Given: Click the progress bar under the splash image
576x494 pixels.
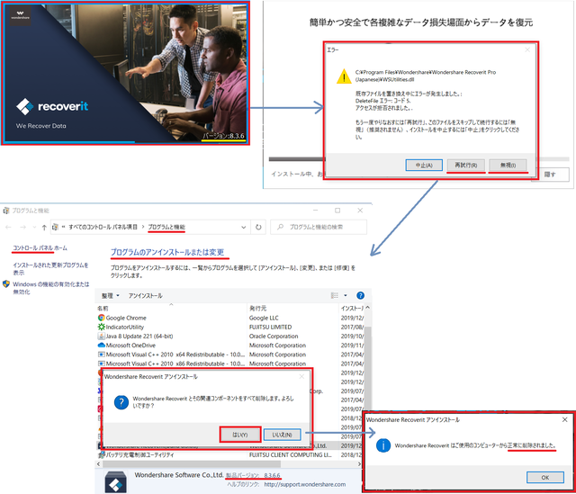Looking at the screenshot, I should (x=125, y=142).
